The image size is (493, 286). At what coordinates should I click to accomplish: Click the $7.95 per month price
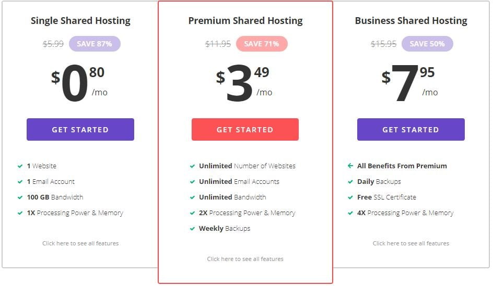409,83
